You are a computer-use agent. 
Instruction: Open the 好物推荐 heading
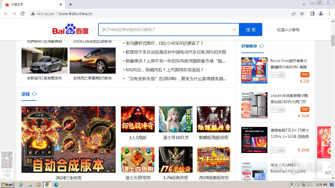(x=249, y=46)
